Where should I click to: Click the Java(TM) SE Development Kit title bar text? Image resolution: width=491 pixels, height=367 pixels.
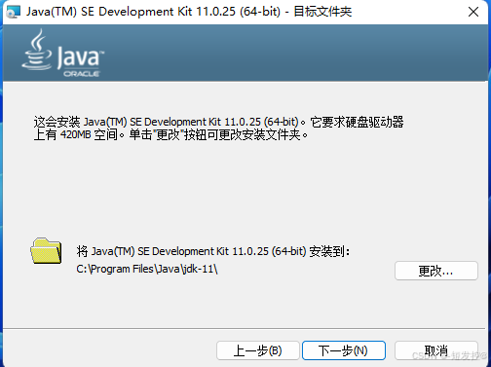click(153, 12)
